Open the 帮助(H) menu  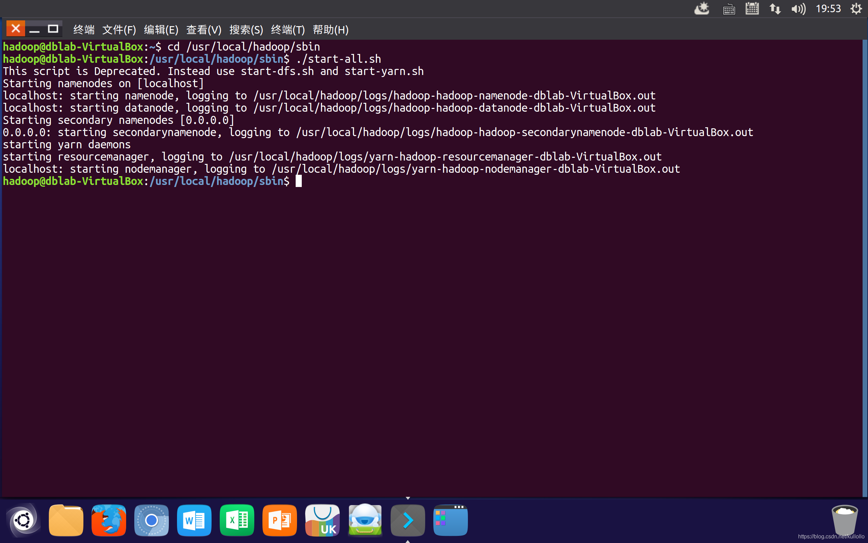click(330, 30)
